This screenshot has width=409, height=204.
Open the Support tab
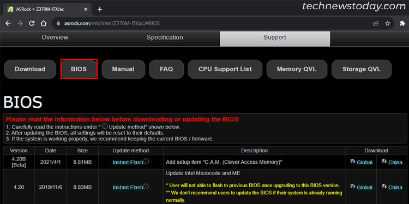point(275,39)
